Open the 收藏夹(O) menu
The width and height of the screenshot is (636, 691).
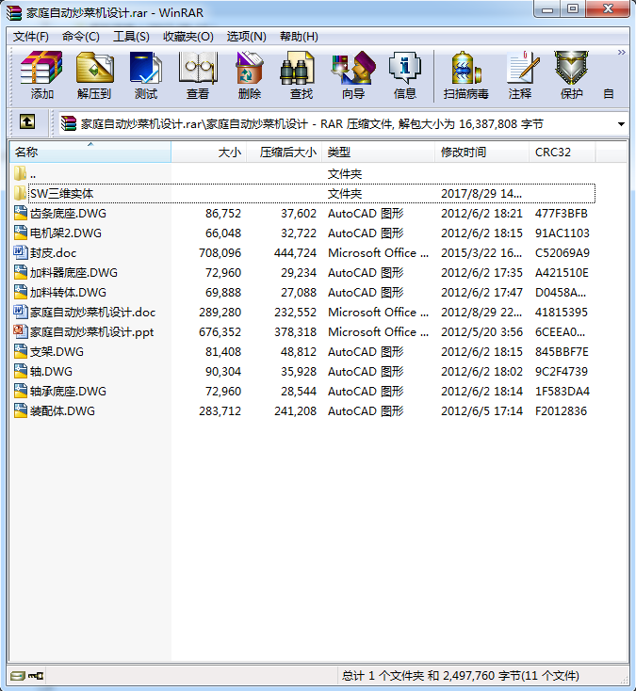[x=188, y=36]
